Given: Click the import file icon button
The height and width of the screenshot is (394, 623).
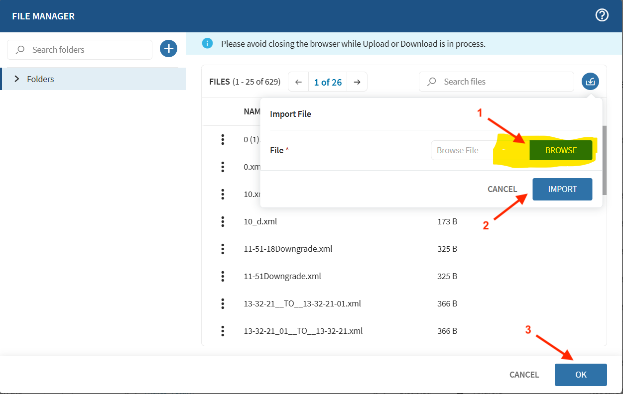Looking at the screenshot, I should (590, 82).
